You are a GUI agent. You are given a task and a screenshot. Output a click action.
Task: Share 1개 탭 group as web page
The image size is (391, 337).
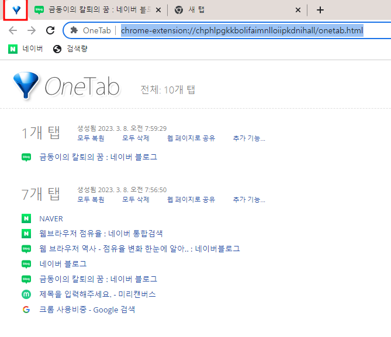(191, 138)
